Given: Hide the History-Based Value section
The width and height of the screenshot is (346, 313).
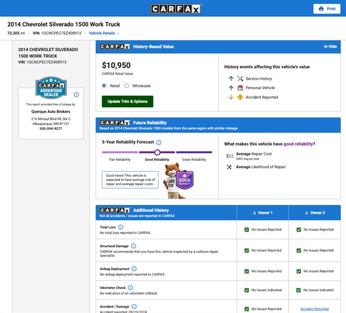Looking at the screenshot, I should 330,46.
